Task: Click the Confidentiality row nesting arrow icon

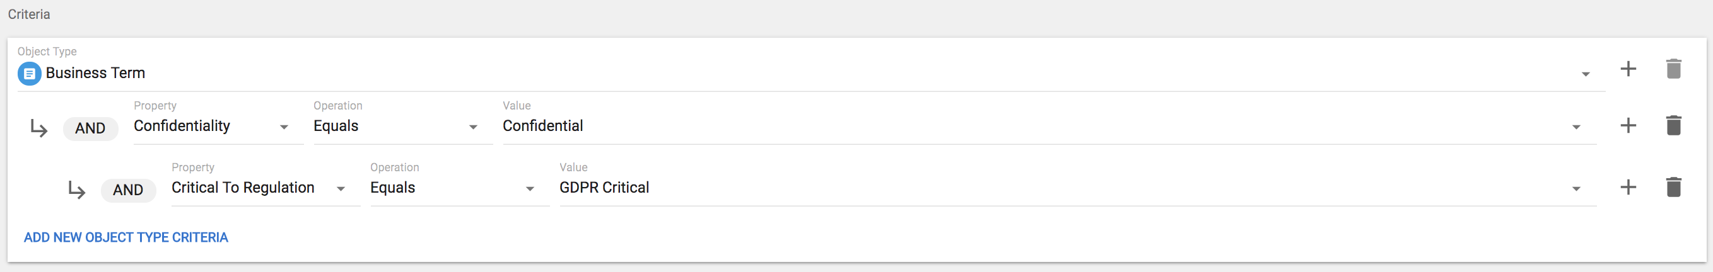Action: [39, 128]
